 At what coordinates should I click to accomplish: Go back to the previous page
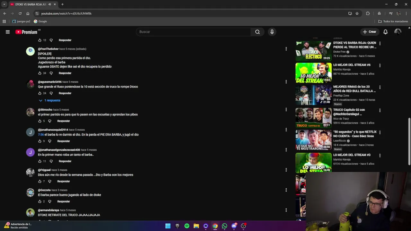(5, 13)
